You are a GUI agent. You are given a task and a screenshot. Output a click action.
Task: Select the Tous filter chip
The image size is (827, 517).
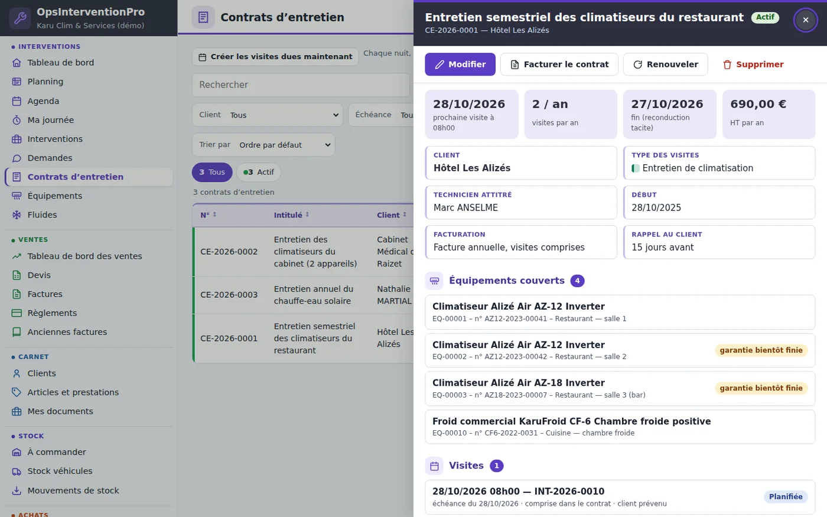point(212,172)
